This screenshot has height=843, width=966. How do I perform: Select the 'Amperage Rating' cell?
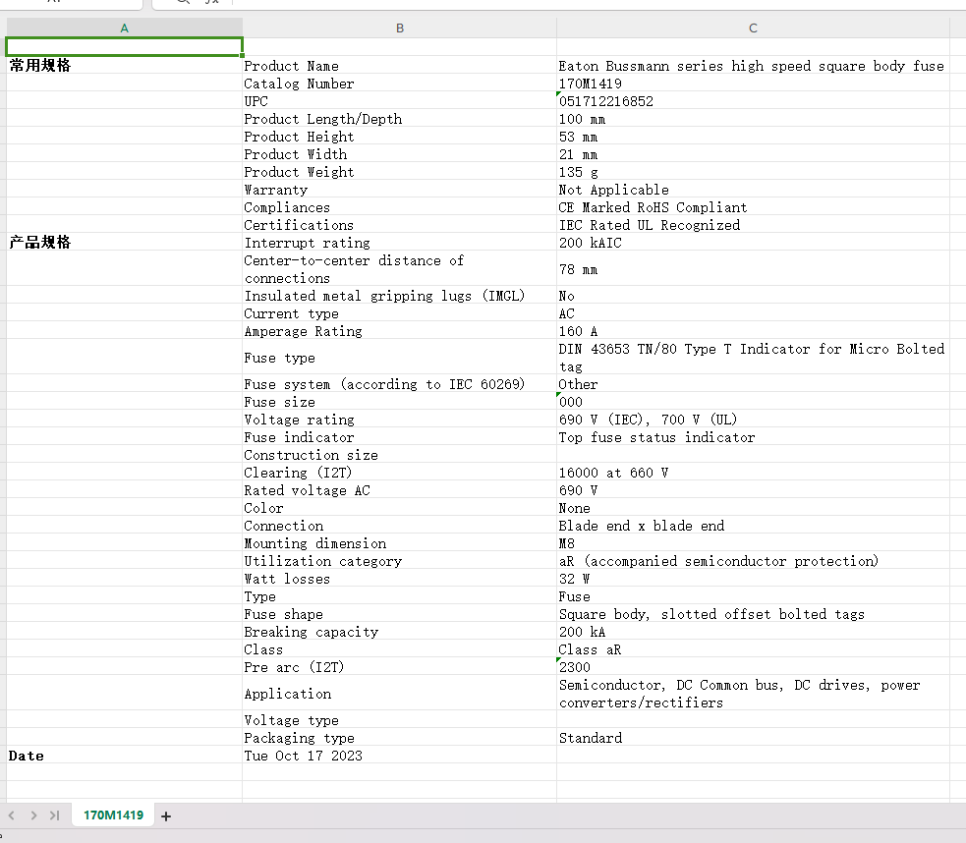click(x=399, y=331)
